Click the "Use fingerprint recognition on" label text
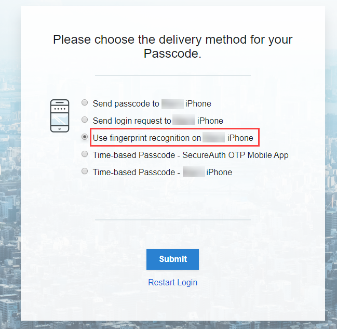Viewport: 337px width, 329px height. click(x=146, y=138)
